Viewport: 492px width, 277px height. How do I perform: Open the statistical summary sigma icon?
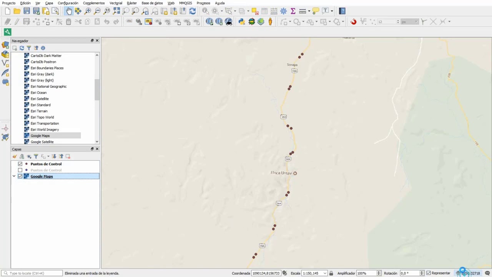[293, 11]
